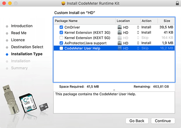Open the location stepper for AxProtector/Java support

tap(138, 43)
